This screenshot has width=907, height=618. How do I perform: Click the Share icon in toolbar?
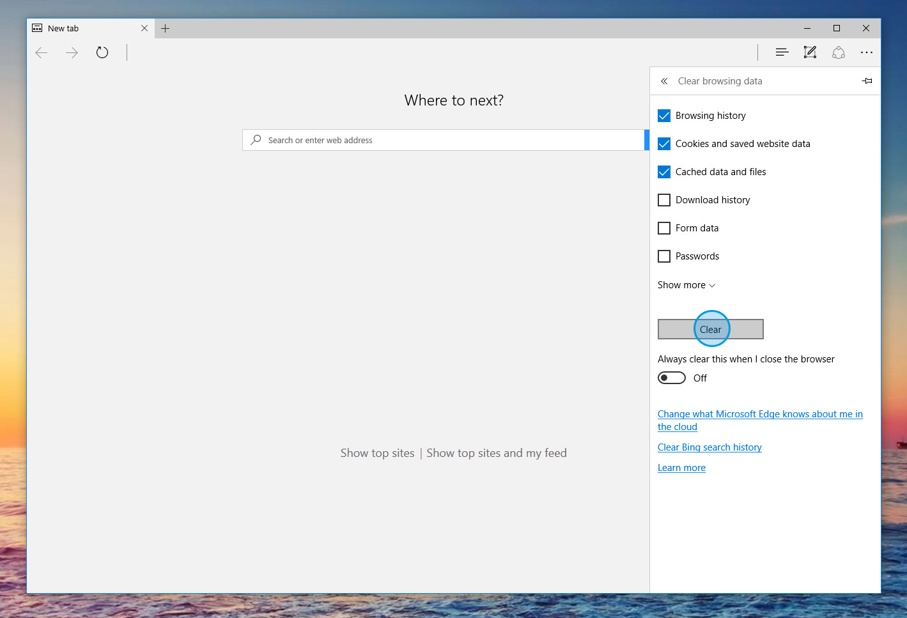tap(839, 52)
